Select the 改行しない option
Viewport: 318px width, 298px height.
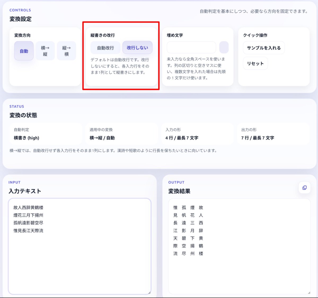click(x=137, y=48)
